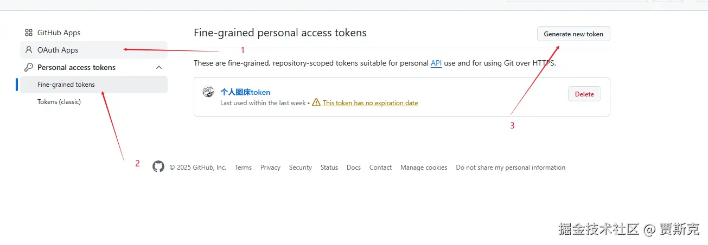Open Do not share my personal information
Image resolution: width=708 pixels, height=245 pixels.
(511, 167)
